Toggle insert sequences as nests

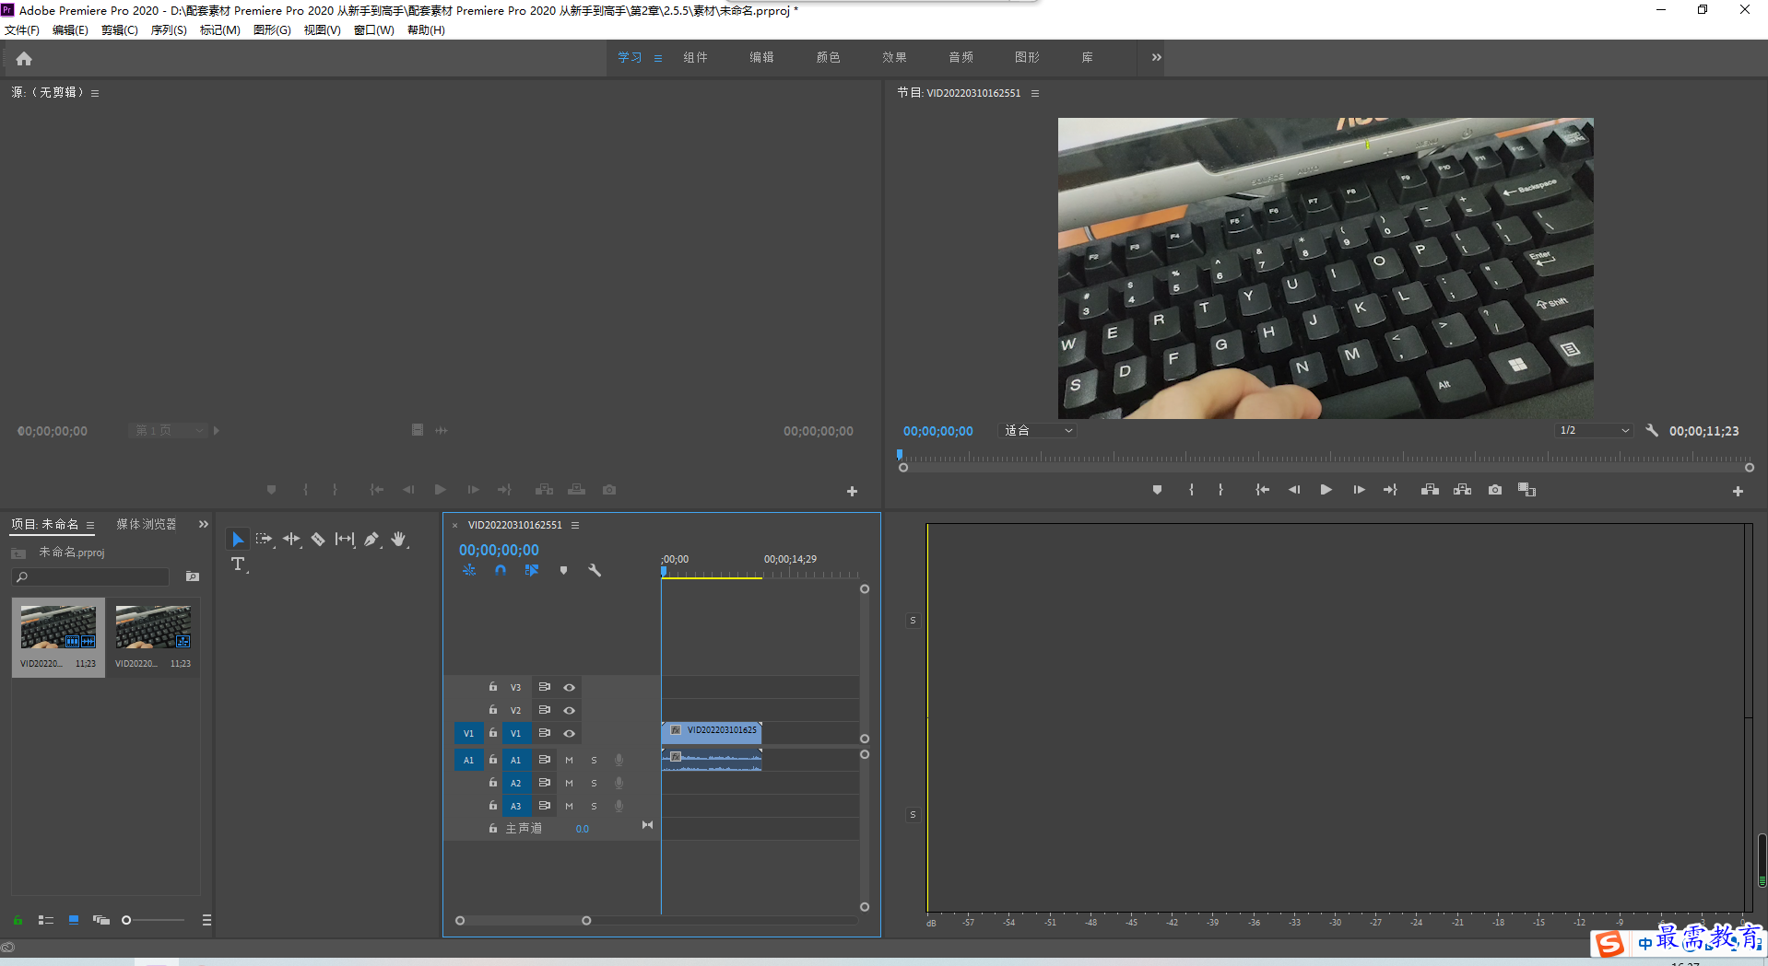(x=469, y=570)
